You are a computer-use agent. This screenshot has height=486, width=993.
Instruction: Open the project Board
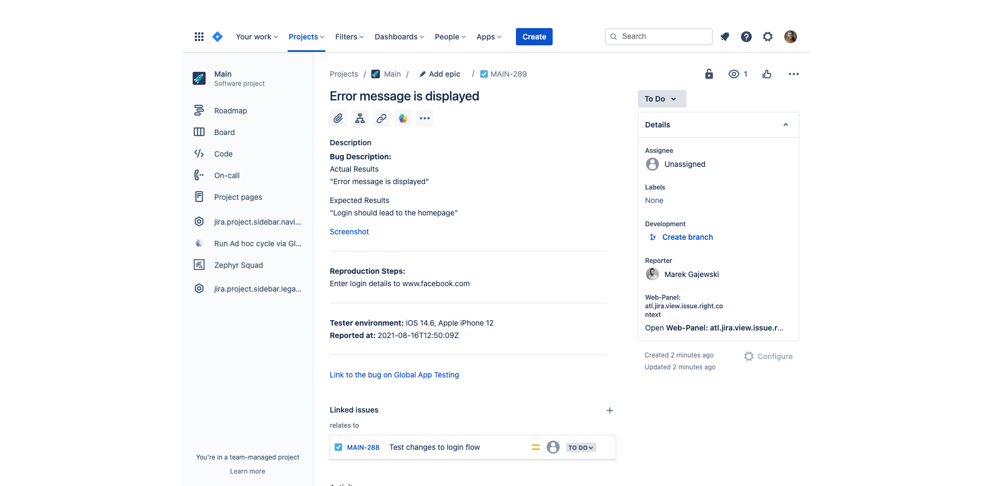click(223, 132)
